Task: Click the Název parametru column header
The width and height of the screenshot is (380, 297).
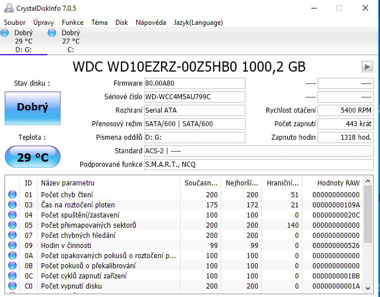Action: coord(109,183)
